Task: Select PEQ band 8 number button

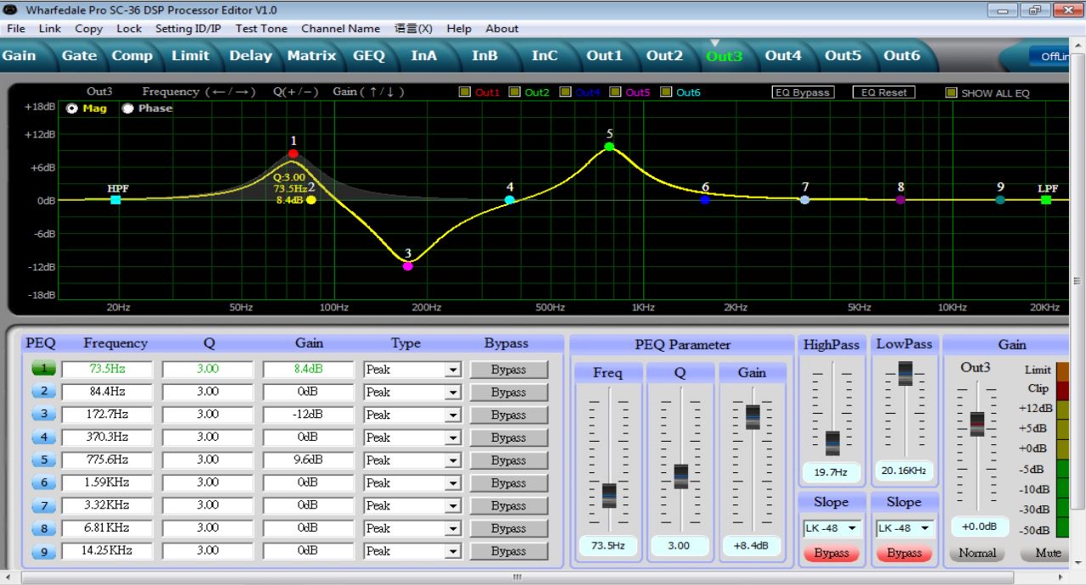Action: tap(44, 528)
